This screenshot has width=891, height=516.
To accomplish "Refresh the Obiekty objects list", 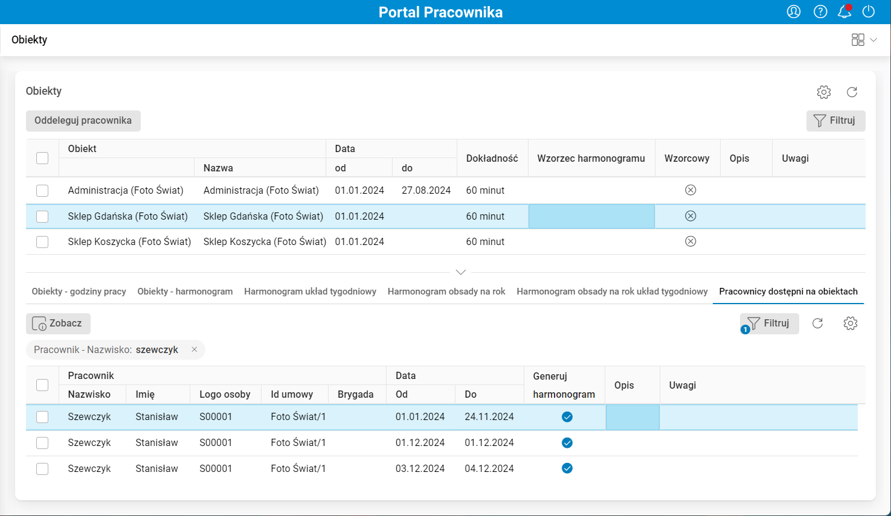I will coord(852,92).
